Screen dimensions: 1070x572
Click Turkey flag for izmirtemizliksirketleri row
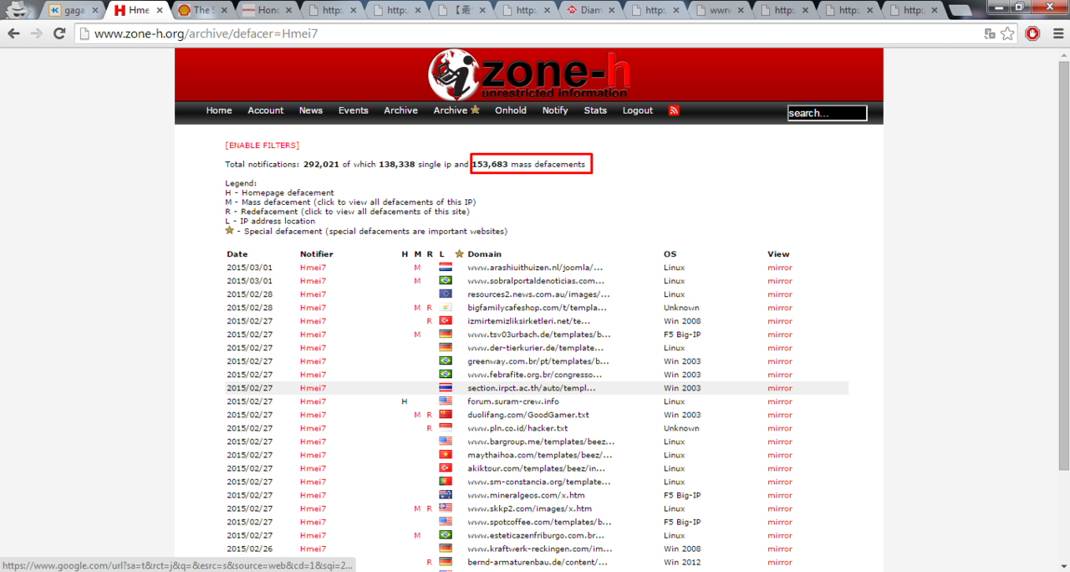tap(446, 321)
